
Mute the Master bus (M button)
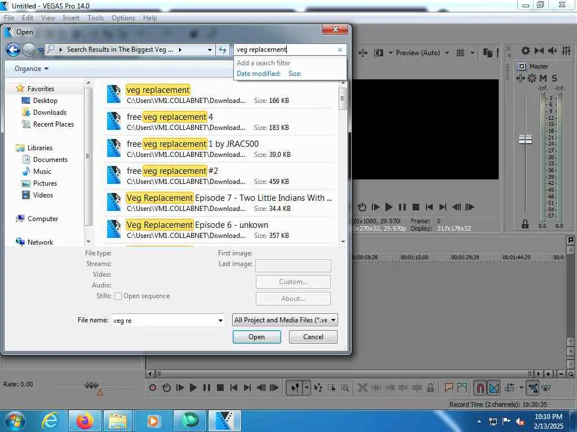pos(543,78)
